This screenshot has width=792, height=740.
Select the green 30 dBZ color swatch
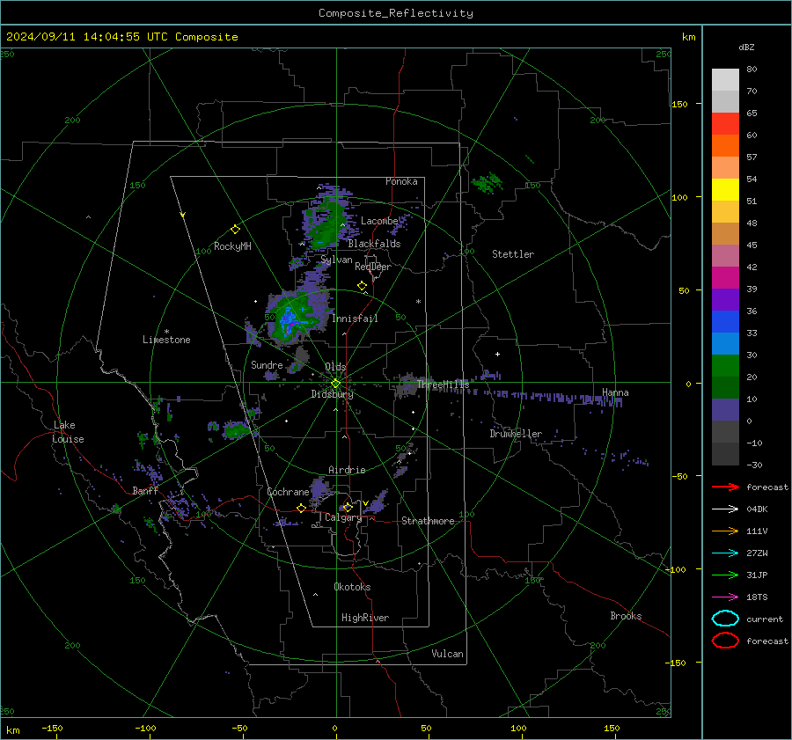[725, 366]
